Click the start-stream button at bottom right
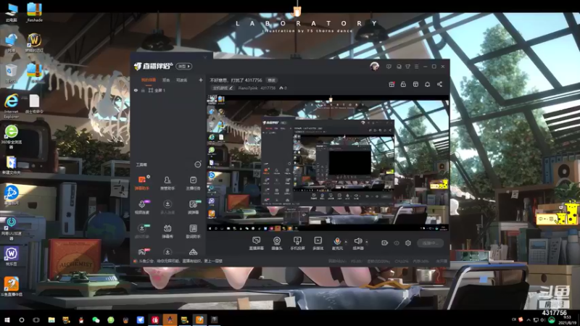 coord(430,243)
